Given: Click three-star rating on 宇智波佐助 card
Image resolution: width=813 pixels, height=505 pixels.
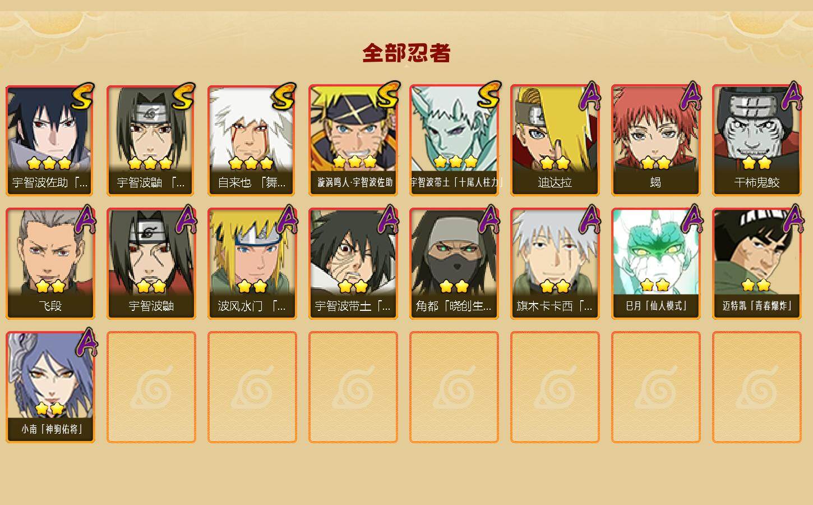Looking at the screenshot, I should pyautogui.click(x=49, y=163).
